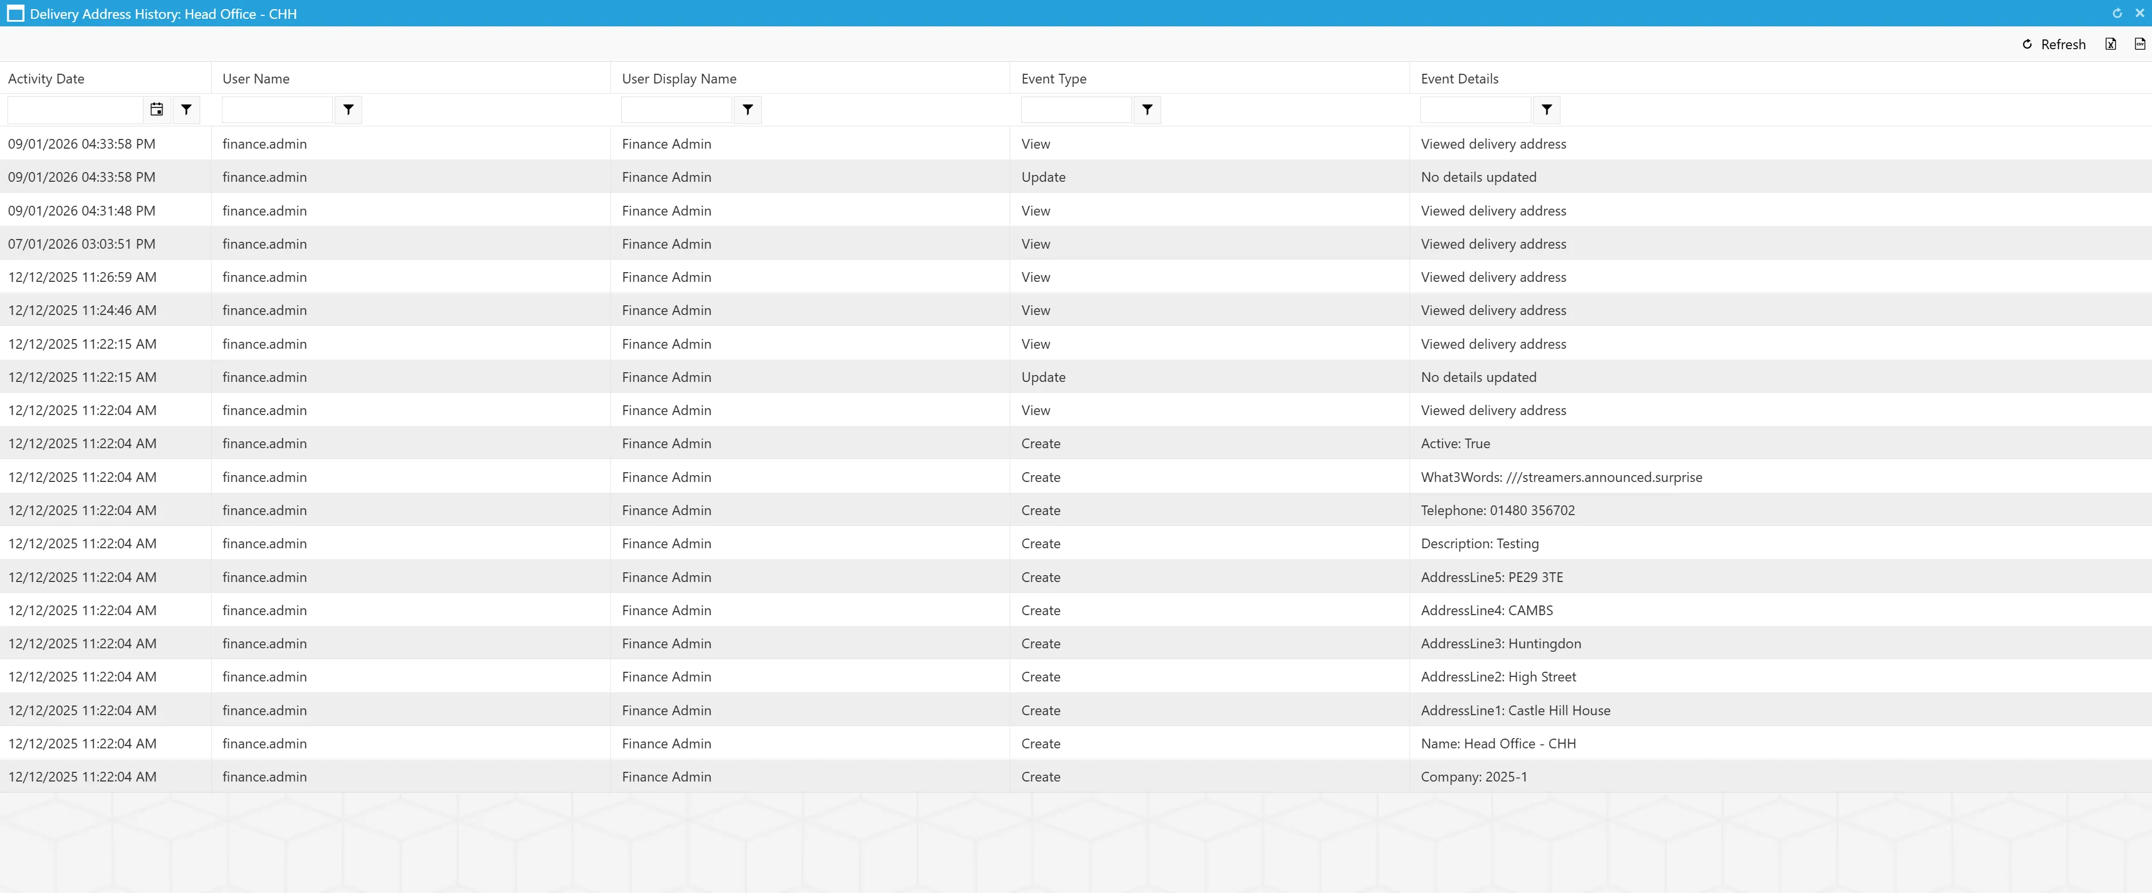Click finance.admin in the 07/01/2026 row
Screen dimensions: 2152x893
click(411, 244)
